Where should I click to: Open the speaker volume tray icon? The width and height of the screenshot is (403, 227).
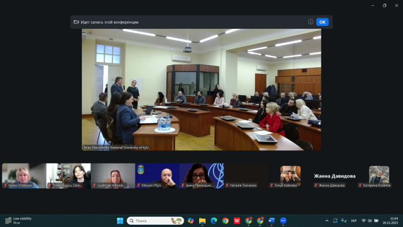(370, 221)
